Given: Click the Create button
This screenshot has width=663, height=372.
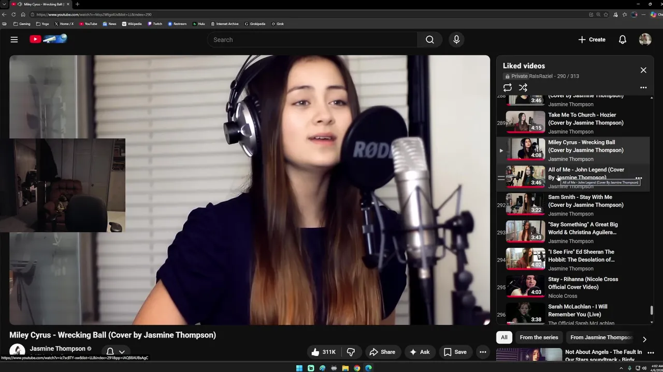Looking at the screenshot, I should click(x=592, y=39).
